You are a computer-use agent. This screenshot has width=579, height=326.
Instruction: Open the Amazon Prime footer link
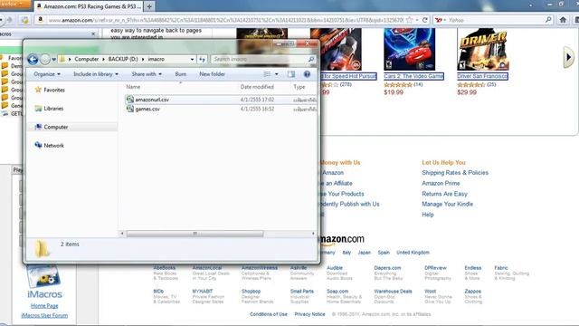[x=441, y=183]
